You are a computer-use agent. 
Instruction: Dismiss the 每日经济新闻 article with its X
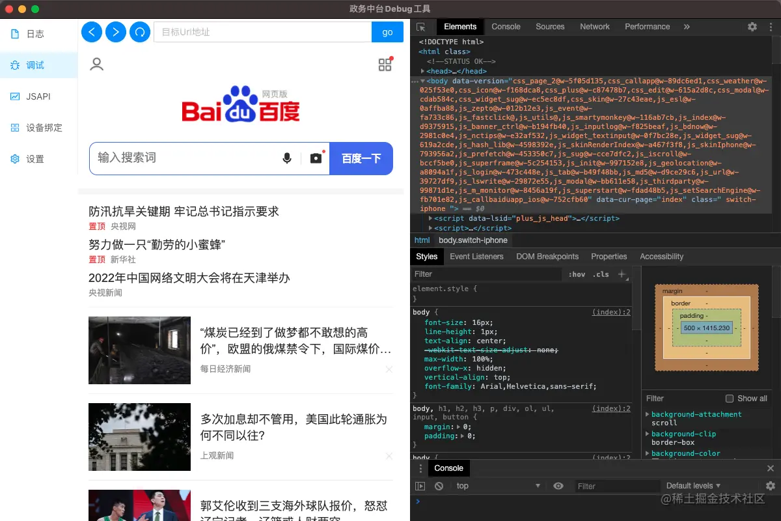389,369
